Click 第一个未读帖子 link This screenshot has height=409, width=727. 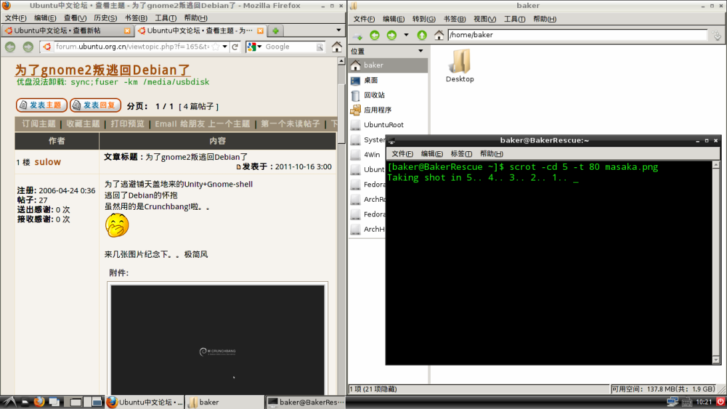pos(290,124)
